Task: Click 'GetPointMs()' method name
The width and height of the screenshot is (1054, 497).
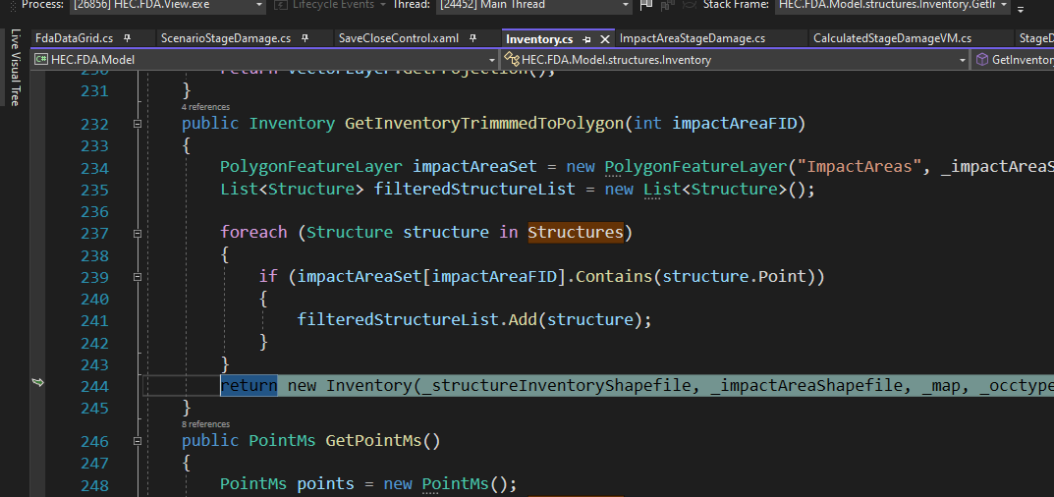Action: click(x=383, y=441)
